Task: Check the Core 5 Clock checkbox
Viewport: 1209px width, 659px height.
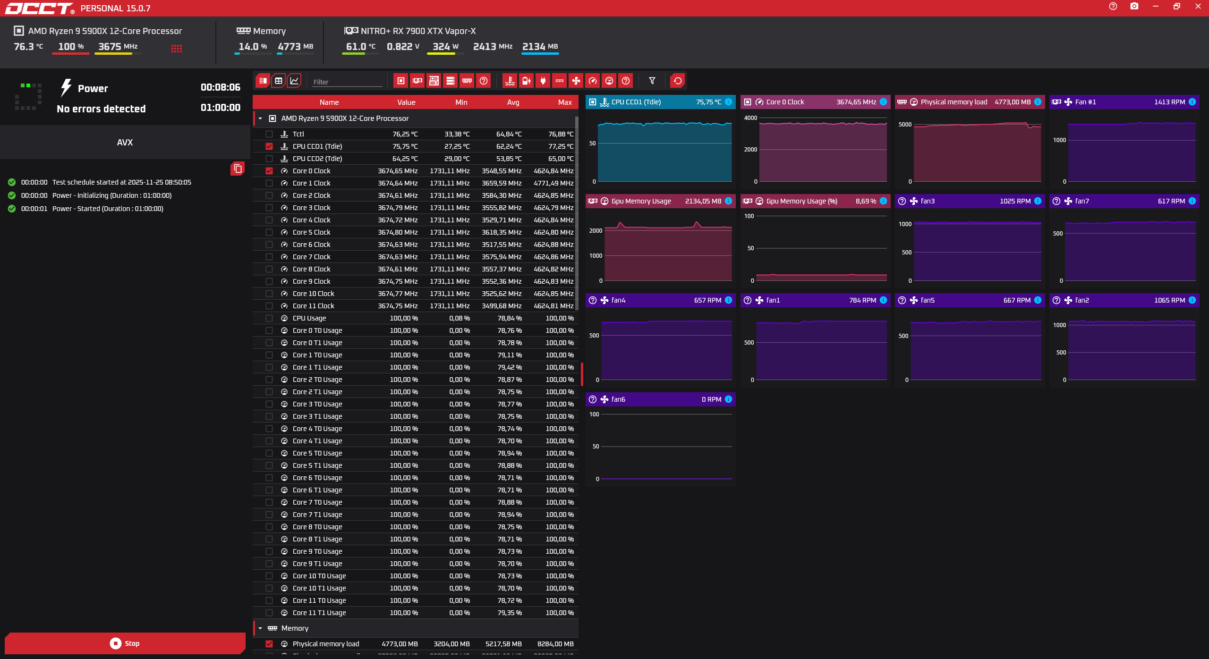Action: [x=269, y=232]
